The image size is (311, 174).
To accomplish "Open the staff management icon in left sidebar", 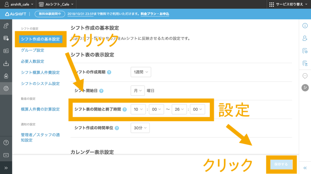I will [6, 26].
